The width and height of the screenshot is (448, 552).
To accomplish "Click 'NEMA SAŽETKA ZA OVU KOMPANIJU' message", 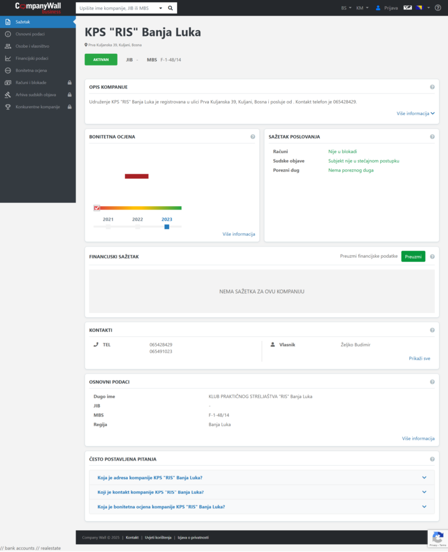I will coord(262,291).
